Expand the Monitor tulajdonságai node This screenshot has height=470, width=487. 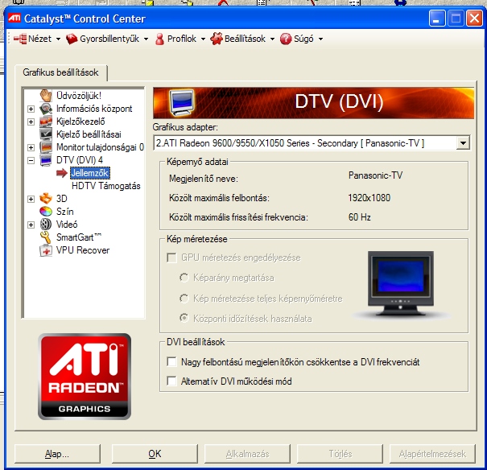(x=31, y=147)
